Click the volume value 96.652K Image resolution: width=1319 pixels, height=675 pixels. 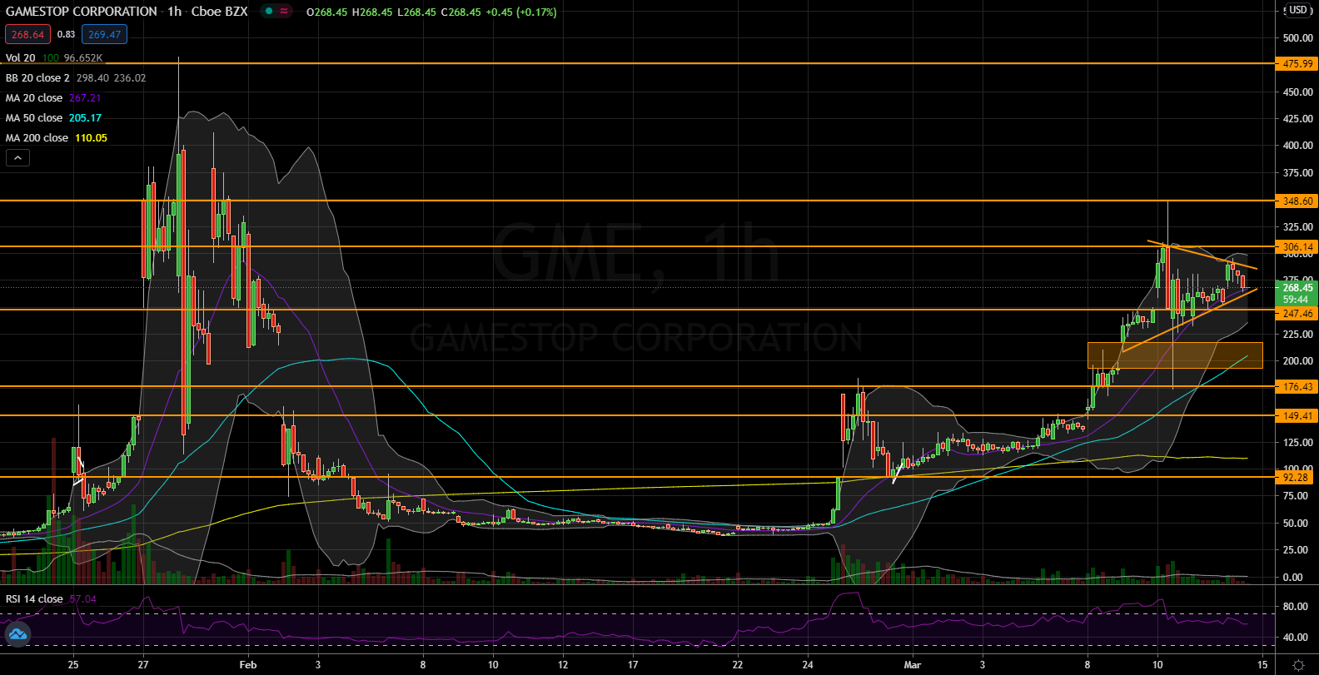point(83,58)
